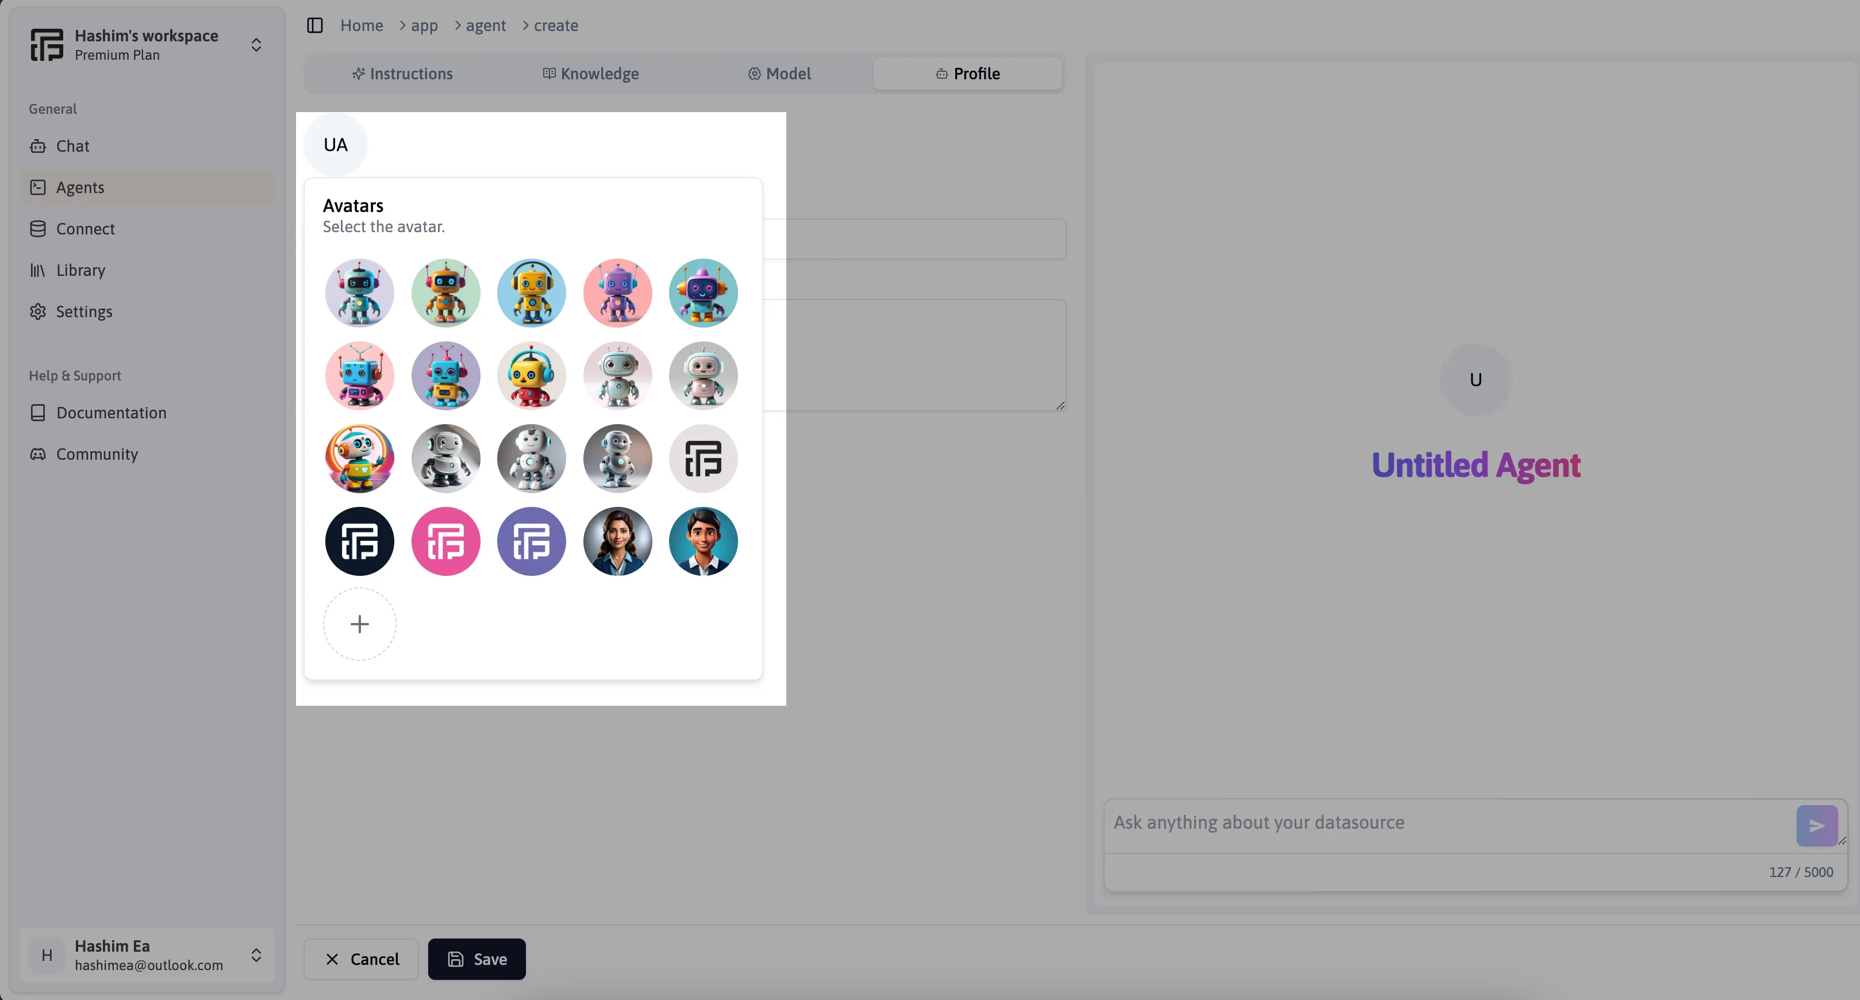Select the blue robot avatar
The height and width of the screenshot is (1000, 1860).
(x=359, y=292)
